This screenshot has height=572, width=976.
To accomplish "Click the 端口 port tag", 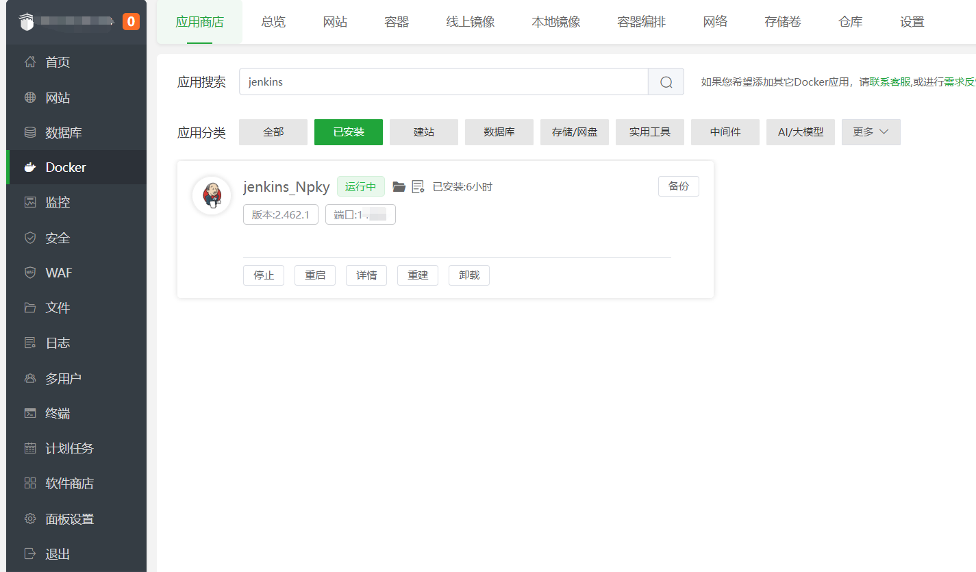I will [360, 214].
